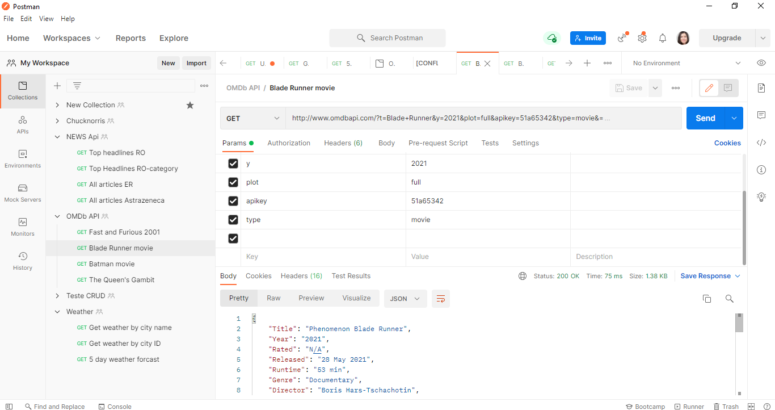775x410 pixels.
Task: Open the Batman movie request
Action: [112, 264]
